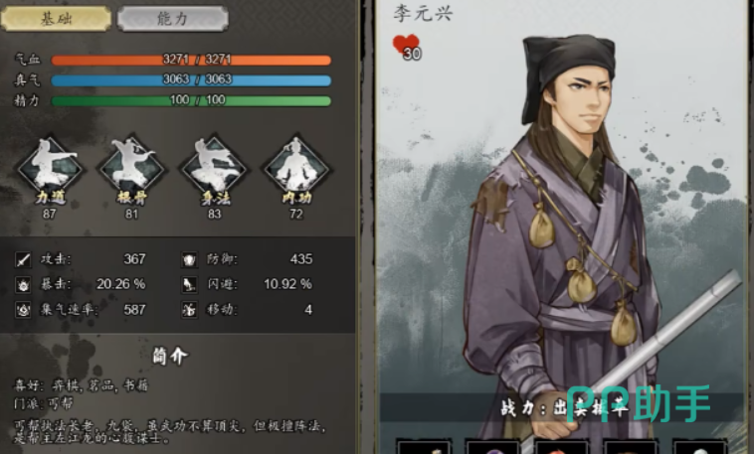Click the 攻击 sword icon

point(23,260)
